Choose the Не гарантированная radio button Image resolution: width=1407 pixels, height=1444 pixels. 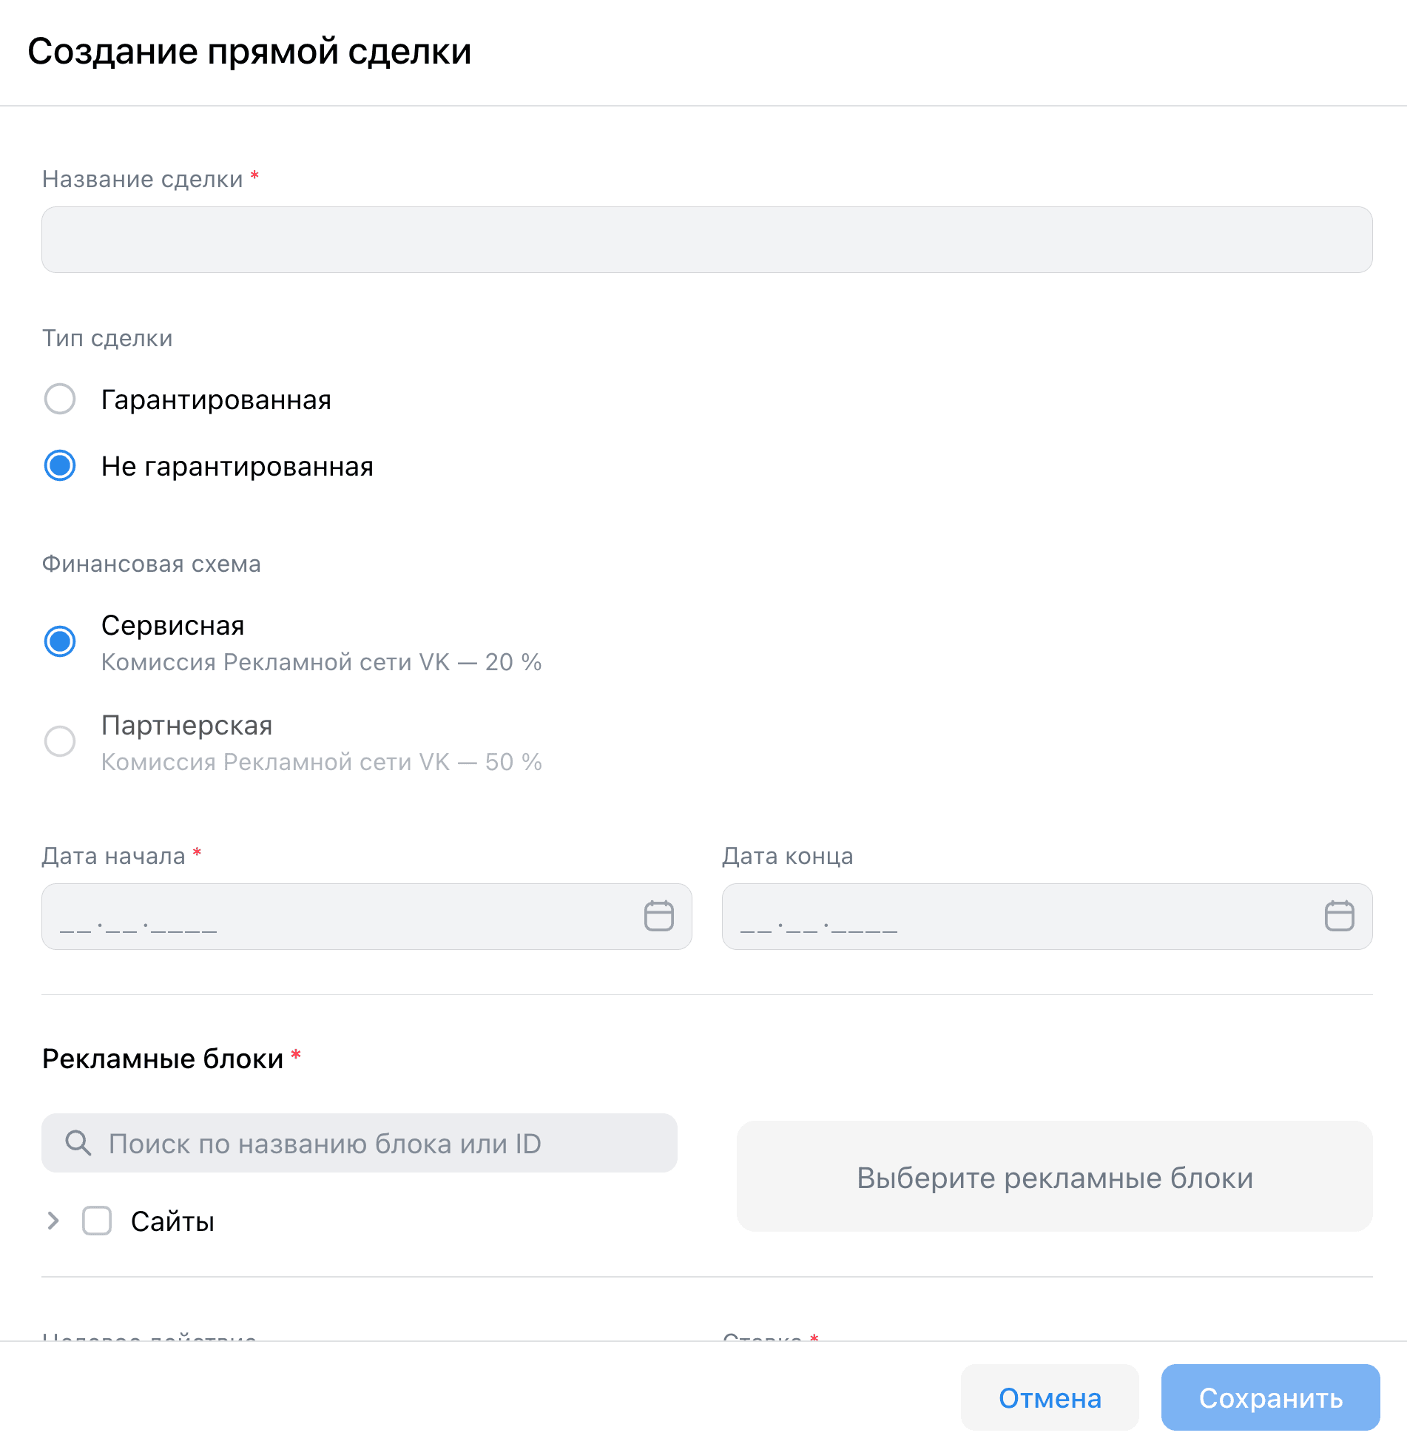[x=60, y=466]
